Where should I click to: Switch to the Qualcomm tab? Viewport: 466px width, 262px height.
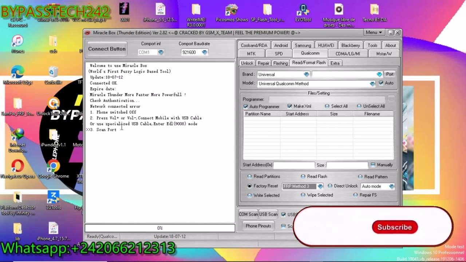pos(310,53)
